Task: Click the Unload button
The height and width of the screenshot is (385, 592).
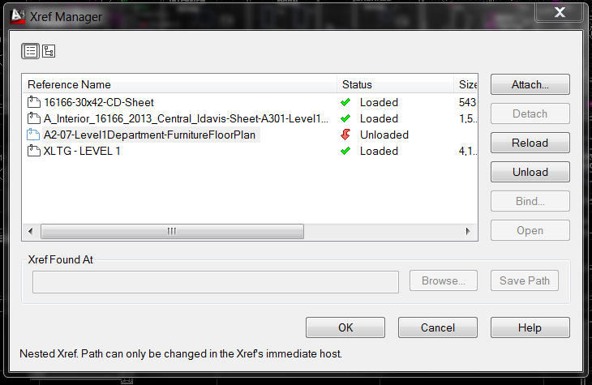Action: pyautogui.click(x=530, y=172)
